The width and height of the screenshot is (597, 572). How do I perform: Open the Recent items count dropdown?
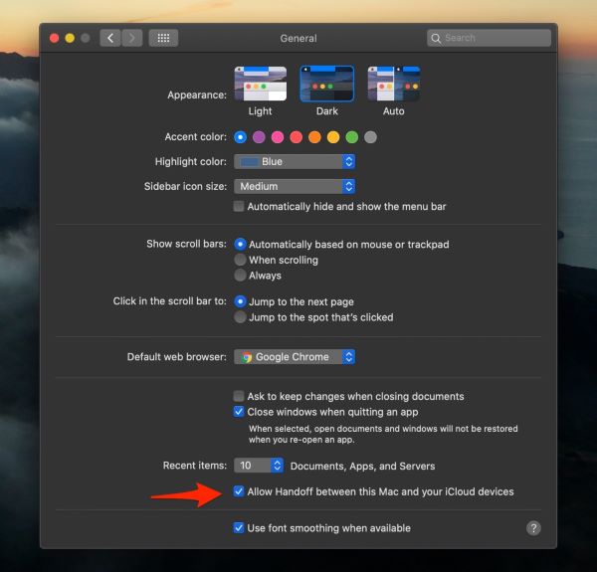pyautogui.click(x=259, y=466)
